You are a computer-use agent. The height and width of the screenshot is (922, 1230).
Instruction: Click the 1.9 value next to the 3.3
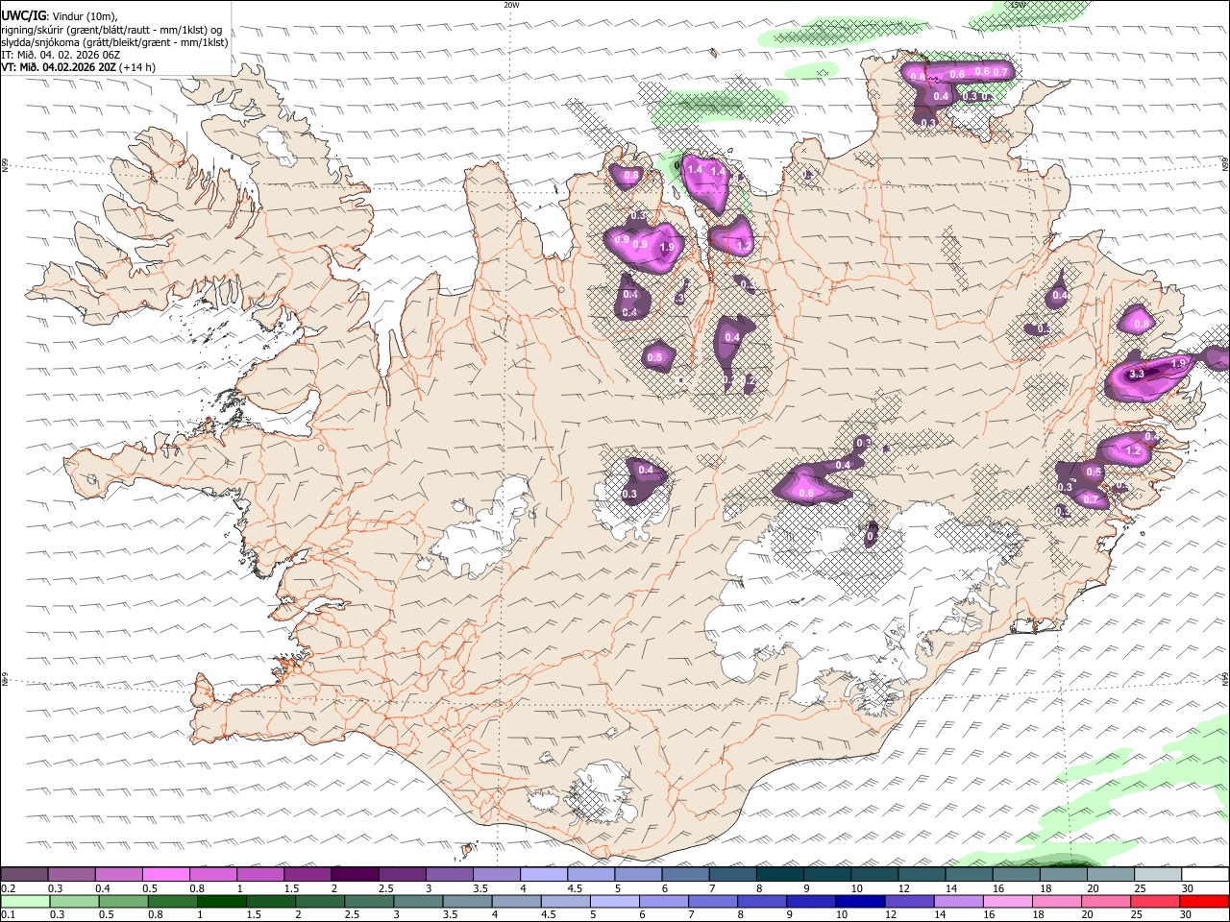coord(1180,363)
